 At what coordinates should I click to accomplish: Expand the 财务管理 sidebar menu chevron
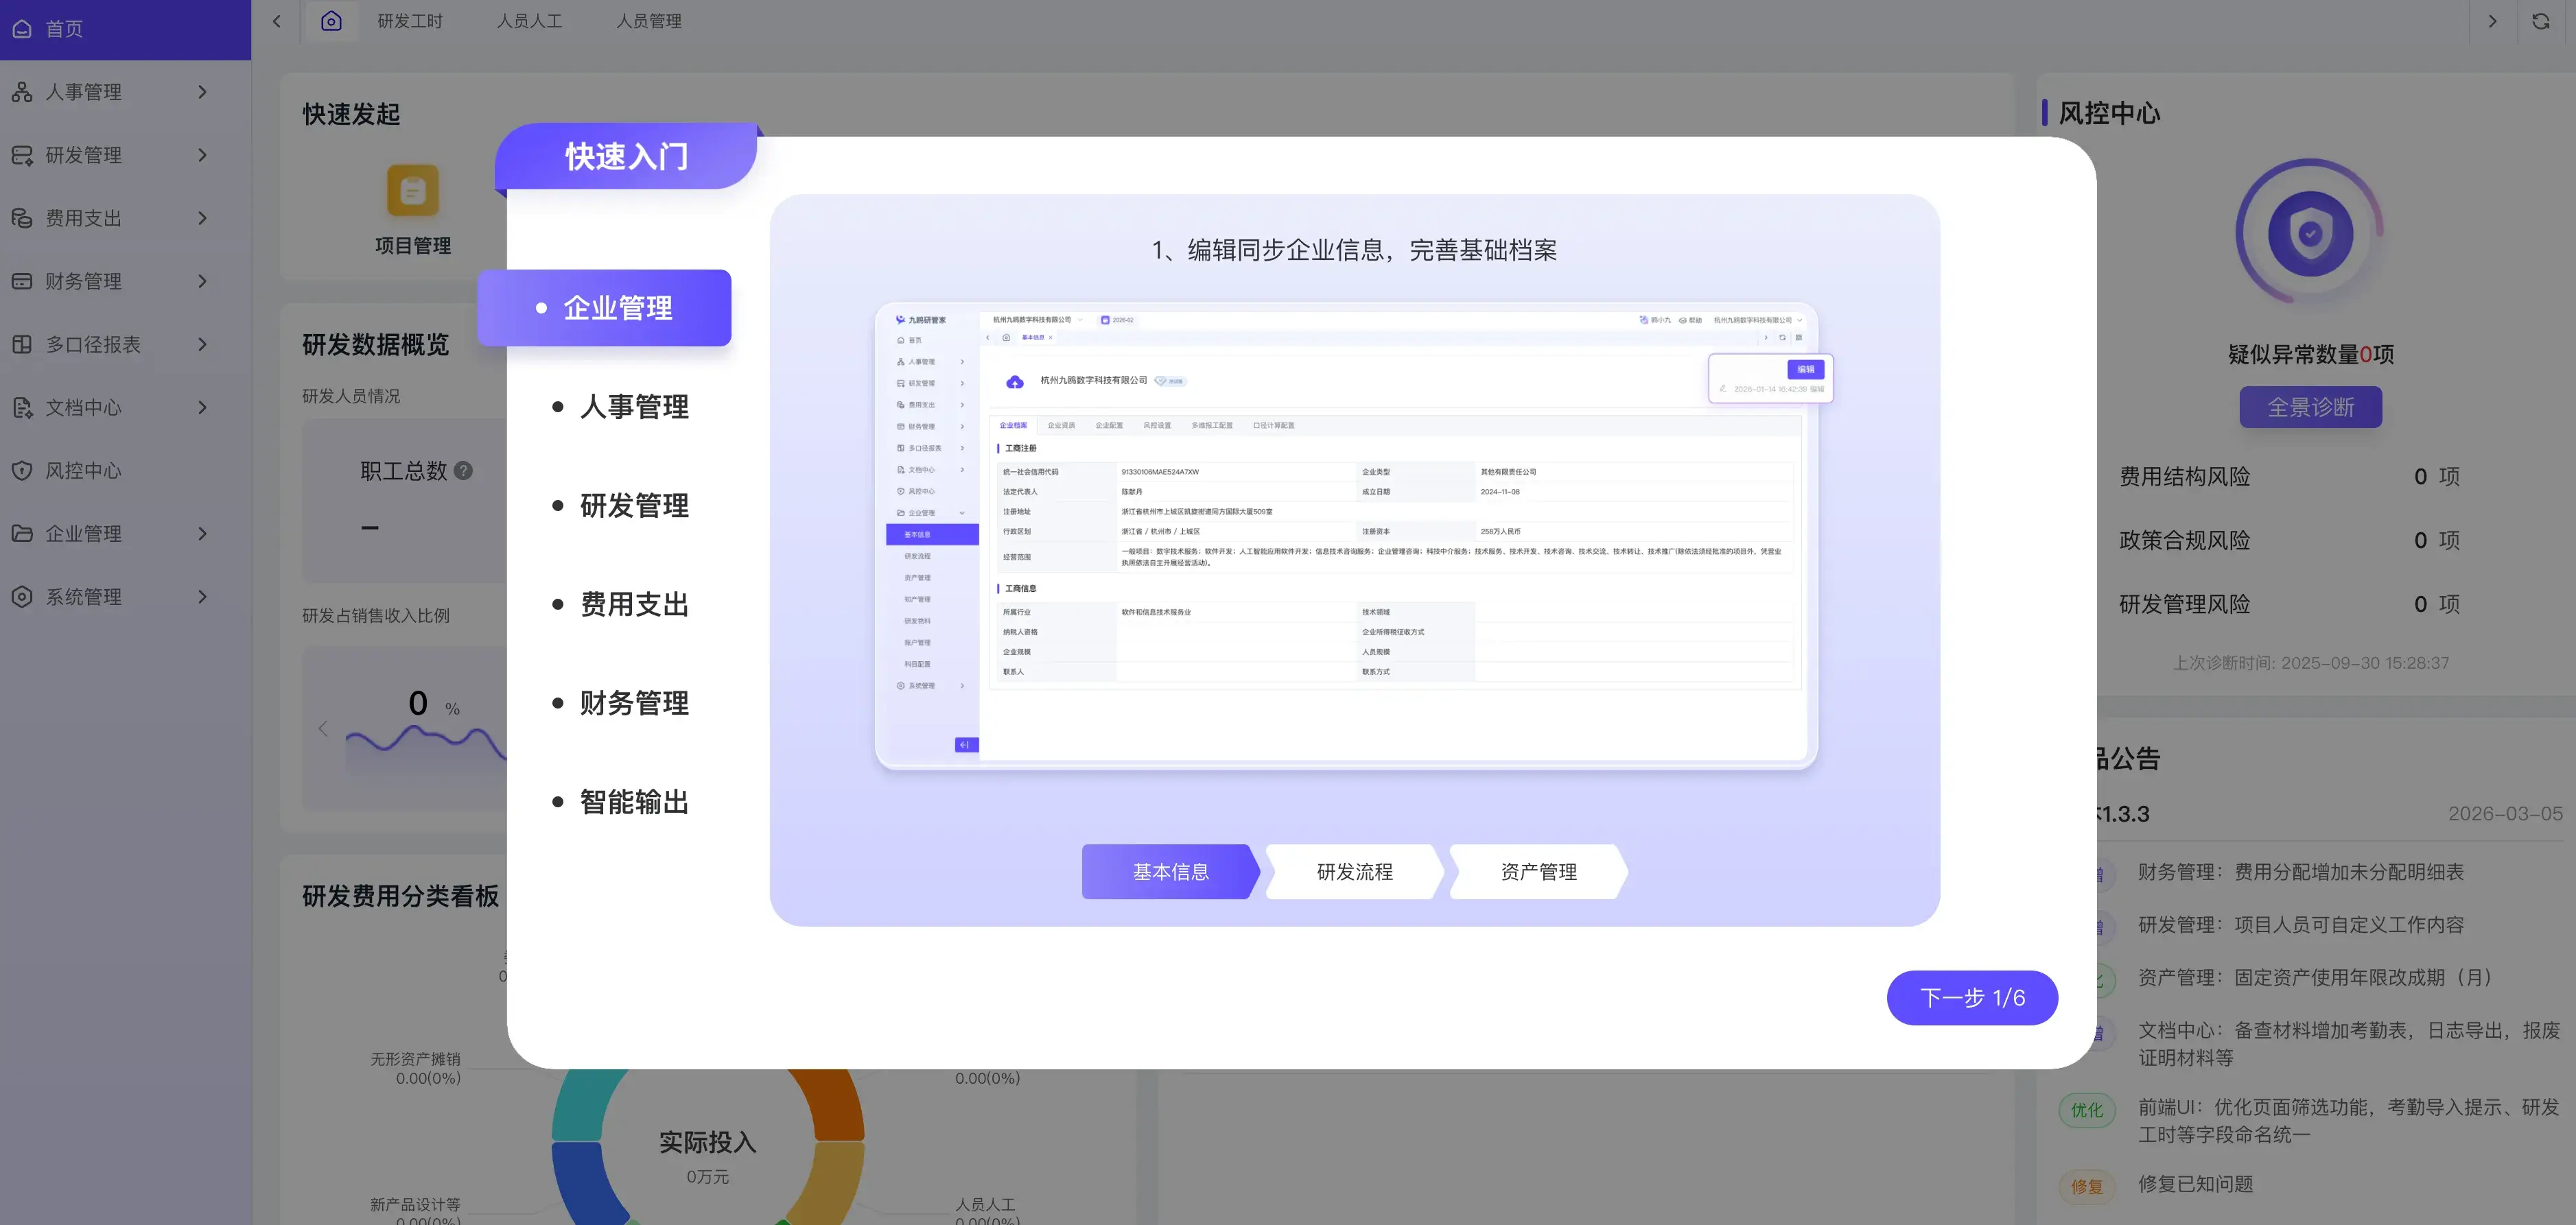point(203,281)
